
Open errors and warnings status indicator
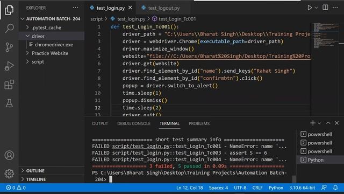(x=16, y=188)
